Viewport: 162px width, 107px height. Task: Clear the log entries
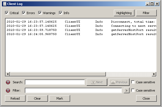tap(37, 98)
